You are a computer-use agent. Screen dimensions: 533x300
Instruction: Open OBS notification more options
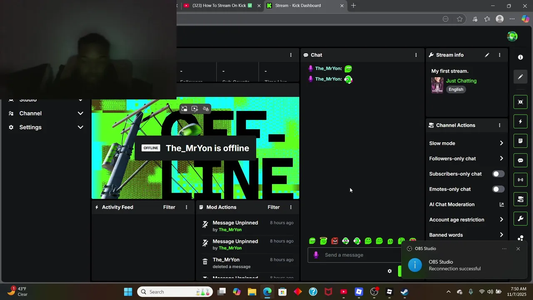point(504,249)
